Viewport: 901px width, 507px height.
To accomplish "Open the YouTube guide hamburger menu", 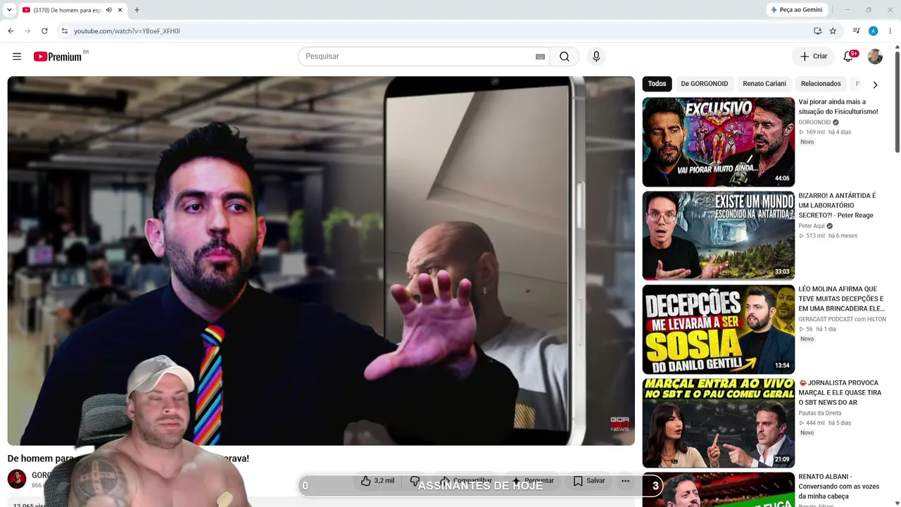I will (17, 56).
